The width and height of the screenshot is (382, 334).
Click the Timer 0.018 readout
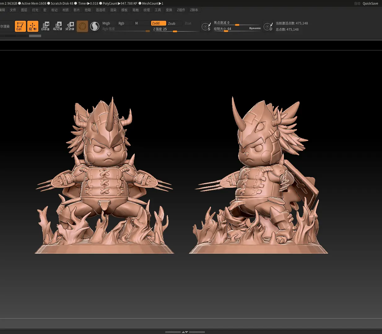[x=88, y=3]
